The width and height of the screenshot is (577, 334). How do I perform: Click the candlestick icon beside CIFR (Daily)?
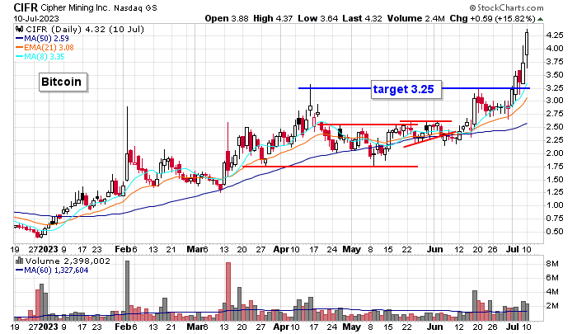19,30
